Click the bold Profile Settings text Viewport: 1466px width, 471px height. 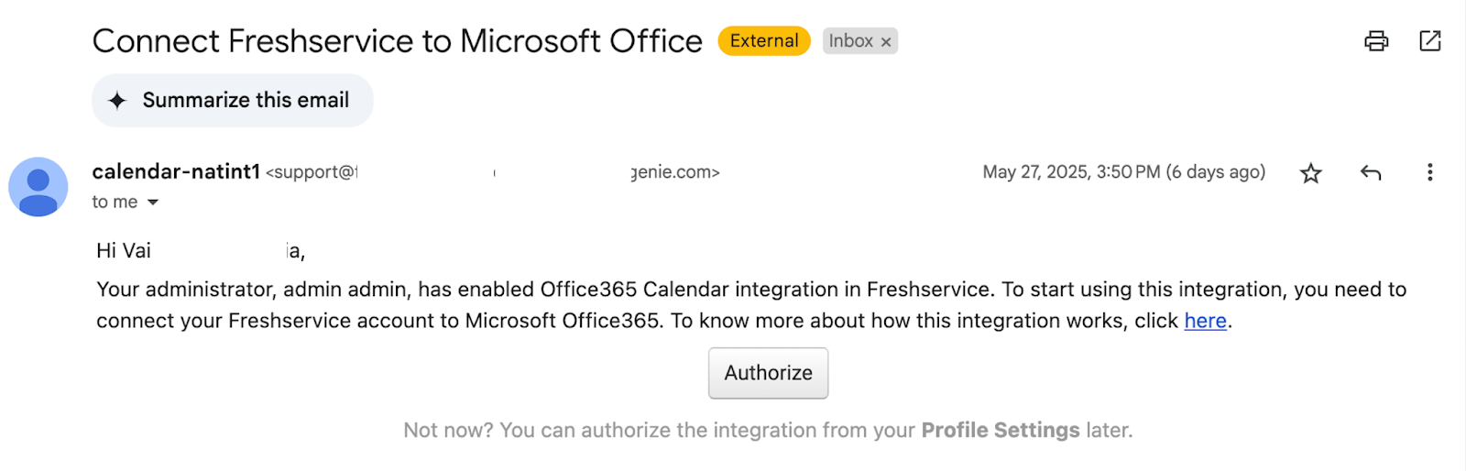[1001, 430]
